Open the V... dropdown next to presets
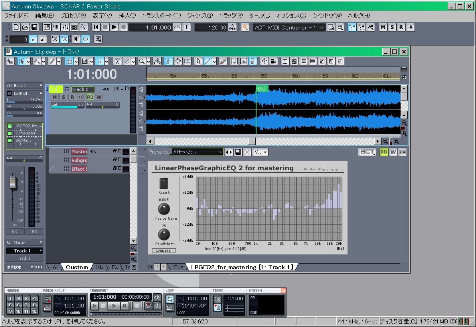The height and width of the screenshot is (327, 476). tap(261, 152)
